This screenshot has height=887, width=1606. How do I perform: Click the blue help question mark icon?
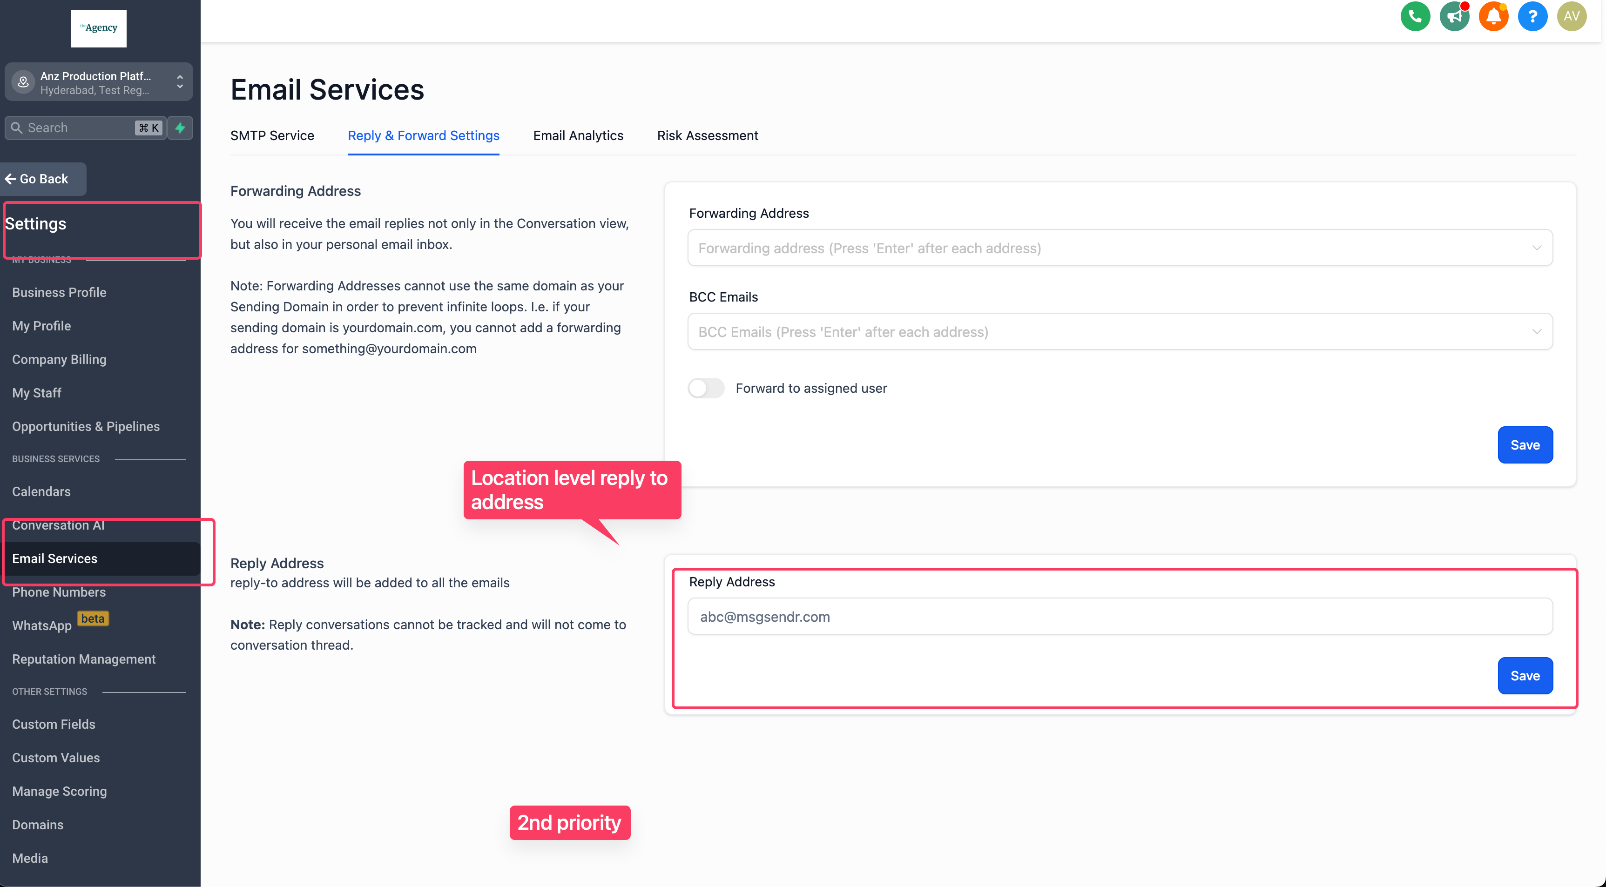point(1532,17)
